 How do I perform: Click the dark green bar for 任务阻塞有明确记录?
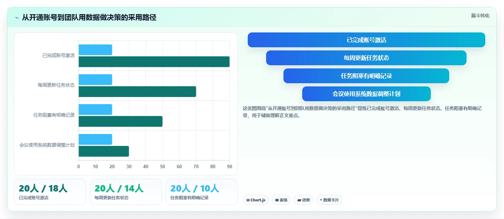[121, 121]
